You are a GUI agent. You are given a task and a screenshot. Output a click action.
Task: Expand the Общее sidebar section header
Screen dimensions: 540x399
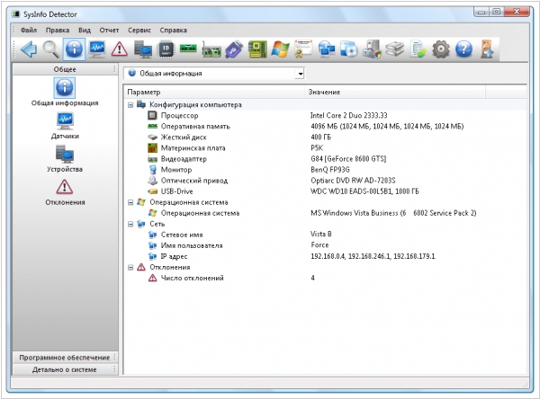[65, 69]
